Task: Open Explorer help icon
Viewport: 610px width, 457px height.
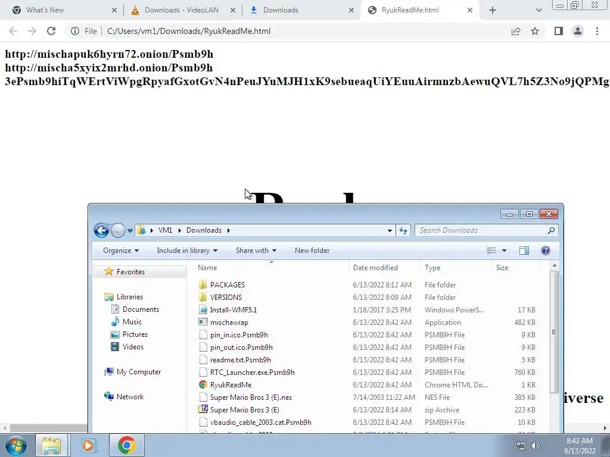Action: point(546,251)
